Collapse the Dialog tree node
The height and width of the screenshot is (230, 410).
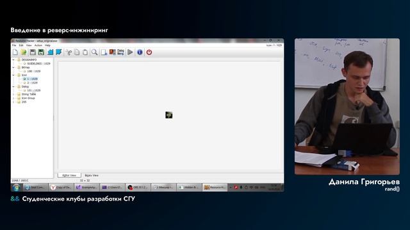[x=13, y=86]
